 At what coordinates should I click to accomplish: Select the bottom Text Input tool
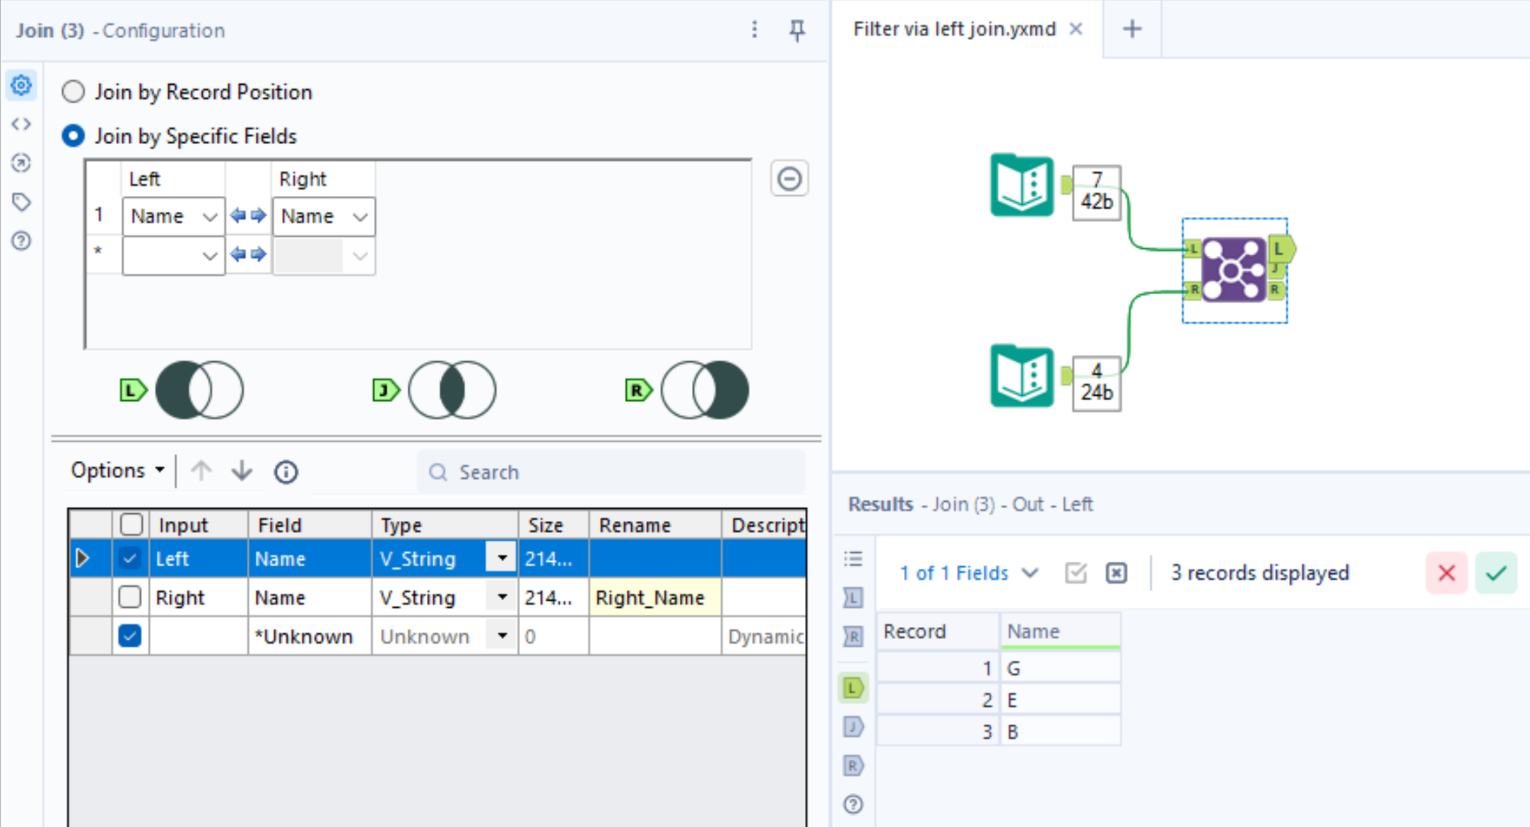pos(1022,376)
